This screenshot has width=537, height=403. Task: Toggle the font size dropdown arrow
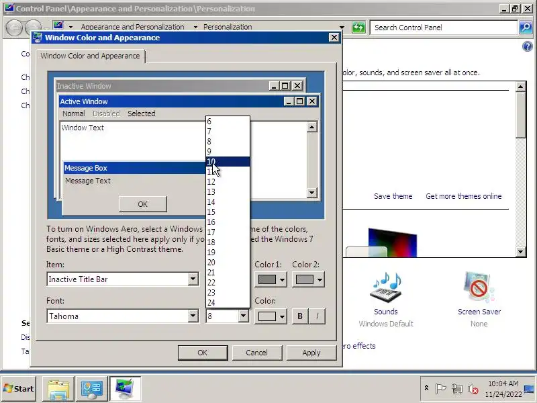(x=243, y=316)
